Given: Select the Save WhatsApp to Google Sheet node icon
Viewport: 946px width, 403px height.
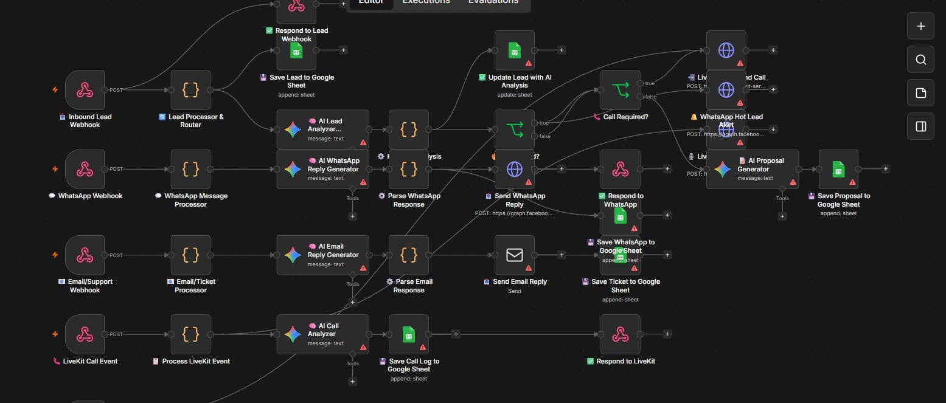Looking at the screenshot, I should coord(620,217).
